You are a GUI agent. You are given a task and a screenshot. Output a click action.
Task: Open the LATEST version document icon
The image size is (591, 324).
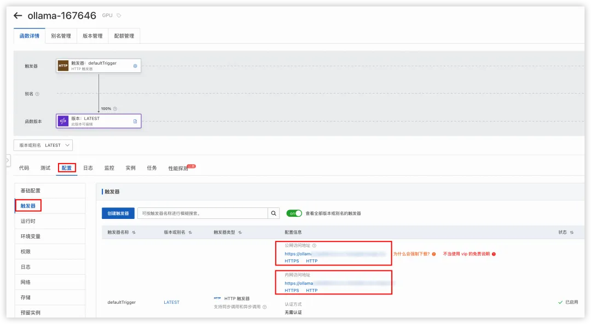(135, 121)
